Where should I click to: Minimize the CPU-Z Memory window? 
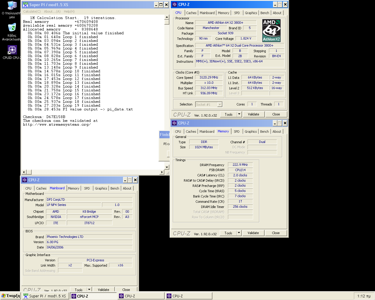pos(275,123)
